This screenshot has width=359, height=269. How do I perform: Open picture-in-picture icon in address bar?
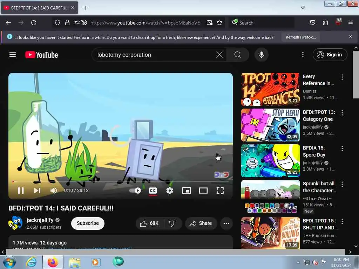coord(210,23)
